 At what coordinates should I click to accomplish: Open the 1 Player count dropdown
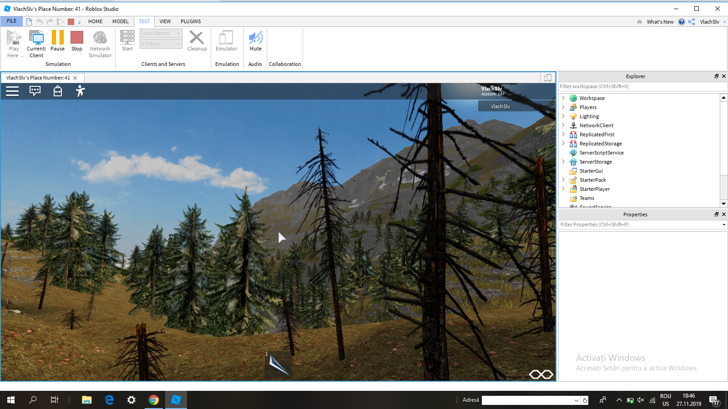pos(161,44)
